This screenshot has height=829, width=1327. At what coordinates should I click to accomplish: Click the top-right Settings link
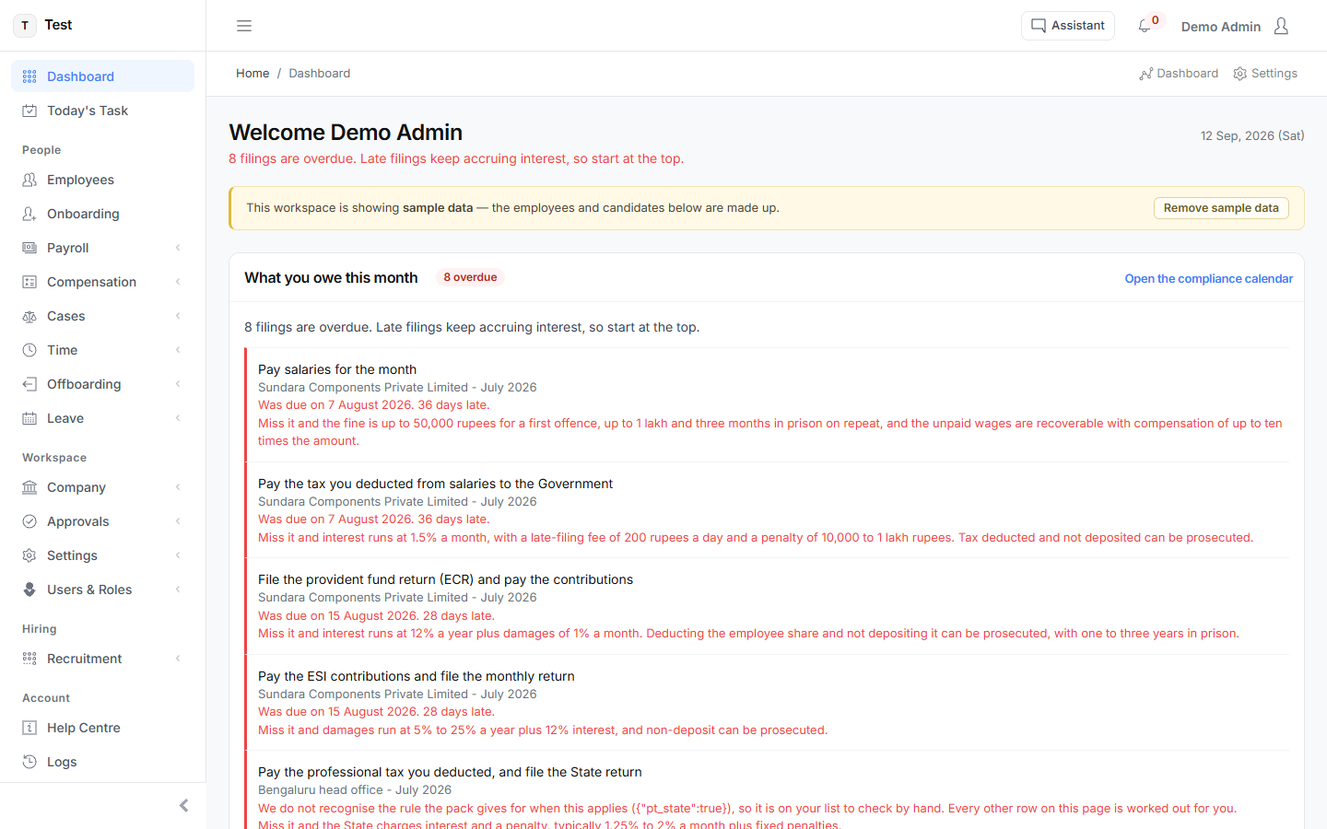[x=1265, y=74]
